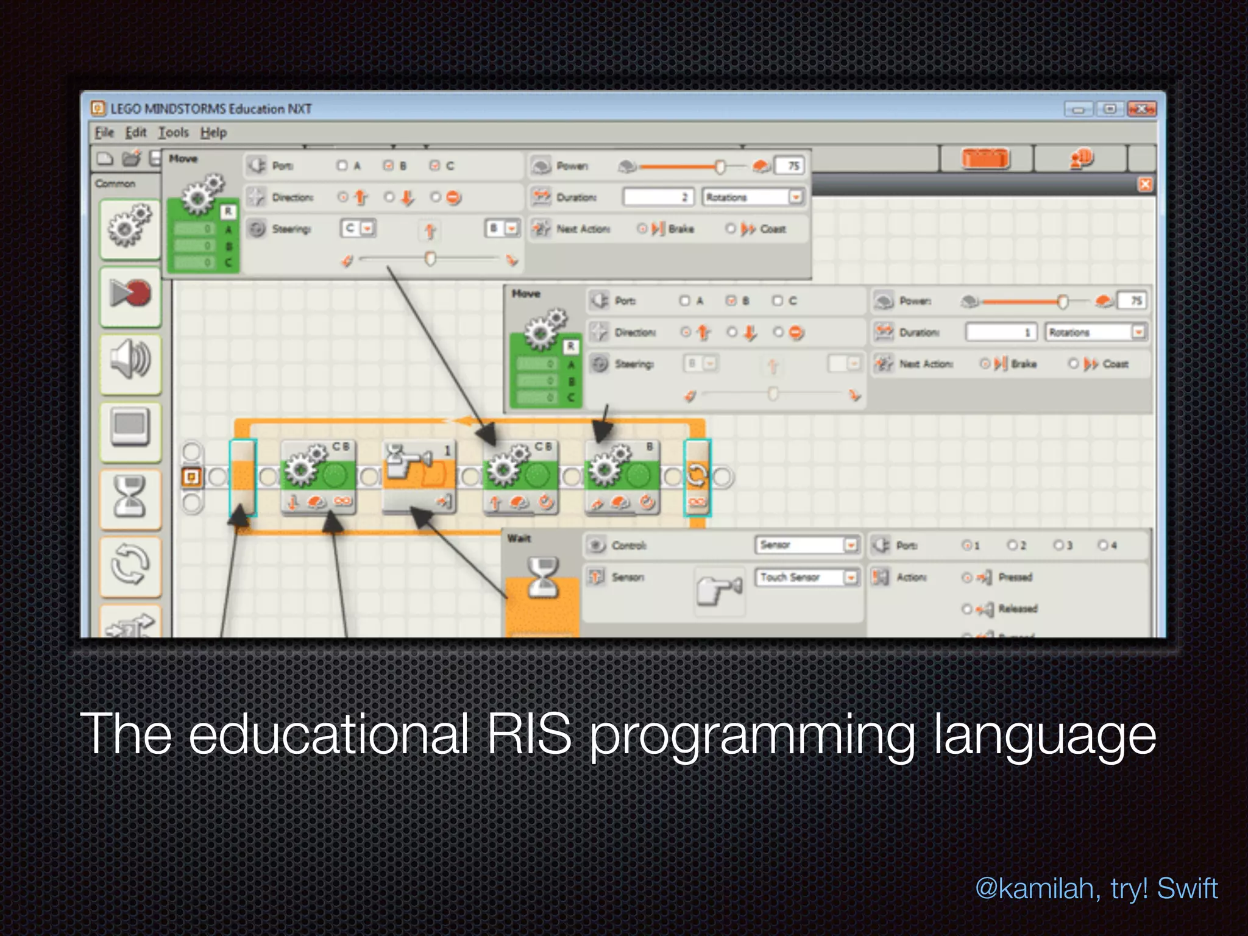Open the Tools menu
Viewport: 1248px width, 936px height.
pyautogui.click(x=174, y=132)
